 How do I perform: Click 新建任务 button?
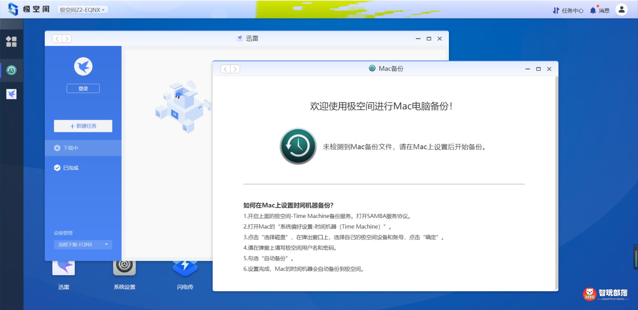click(83, 126)
